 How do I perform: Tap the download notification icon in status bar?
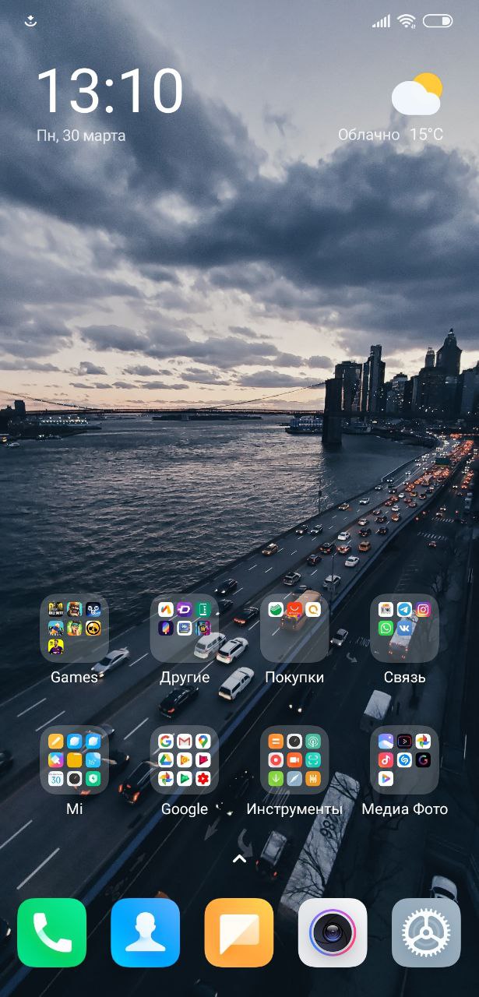pyautogui.click(x=31, y=21)
